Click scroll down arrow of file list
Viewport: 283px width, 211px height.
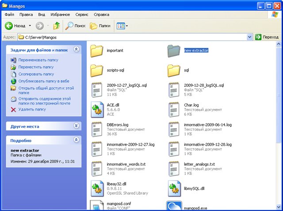[279, 207]
